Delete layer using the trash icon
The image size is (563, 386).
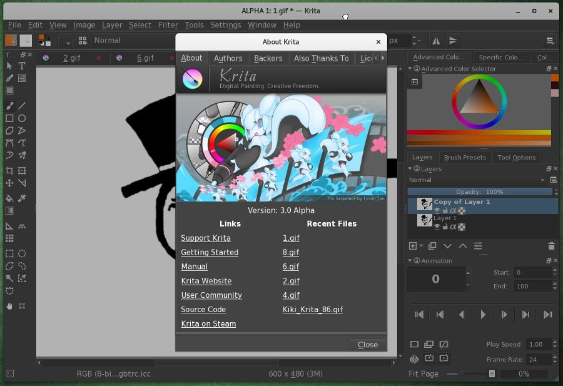[x=551, y=246]
